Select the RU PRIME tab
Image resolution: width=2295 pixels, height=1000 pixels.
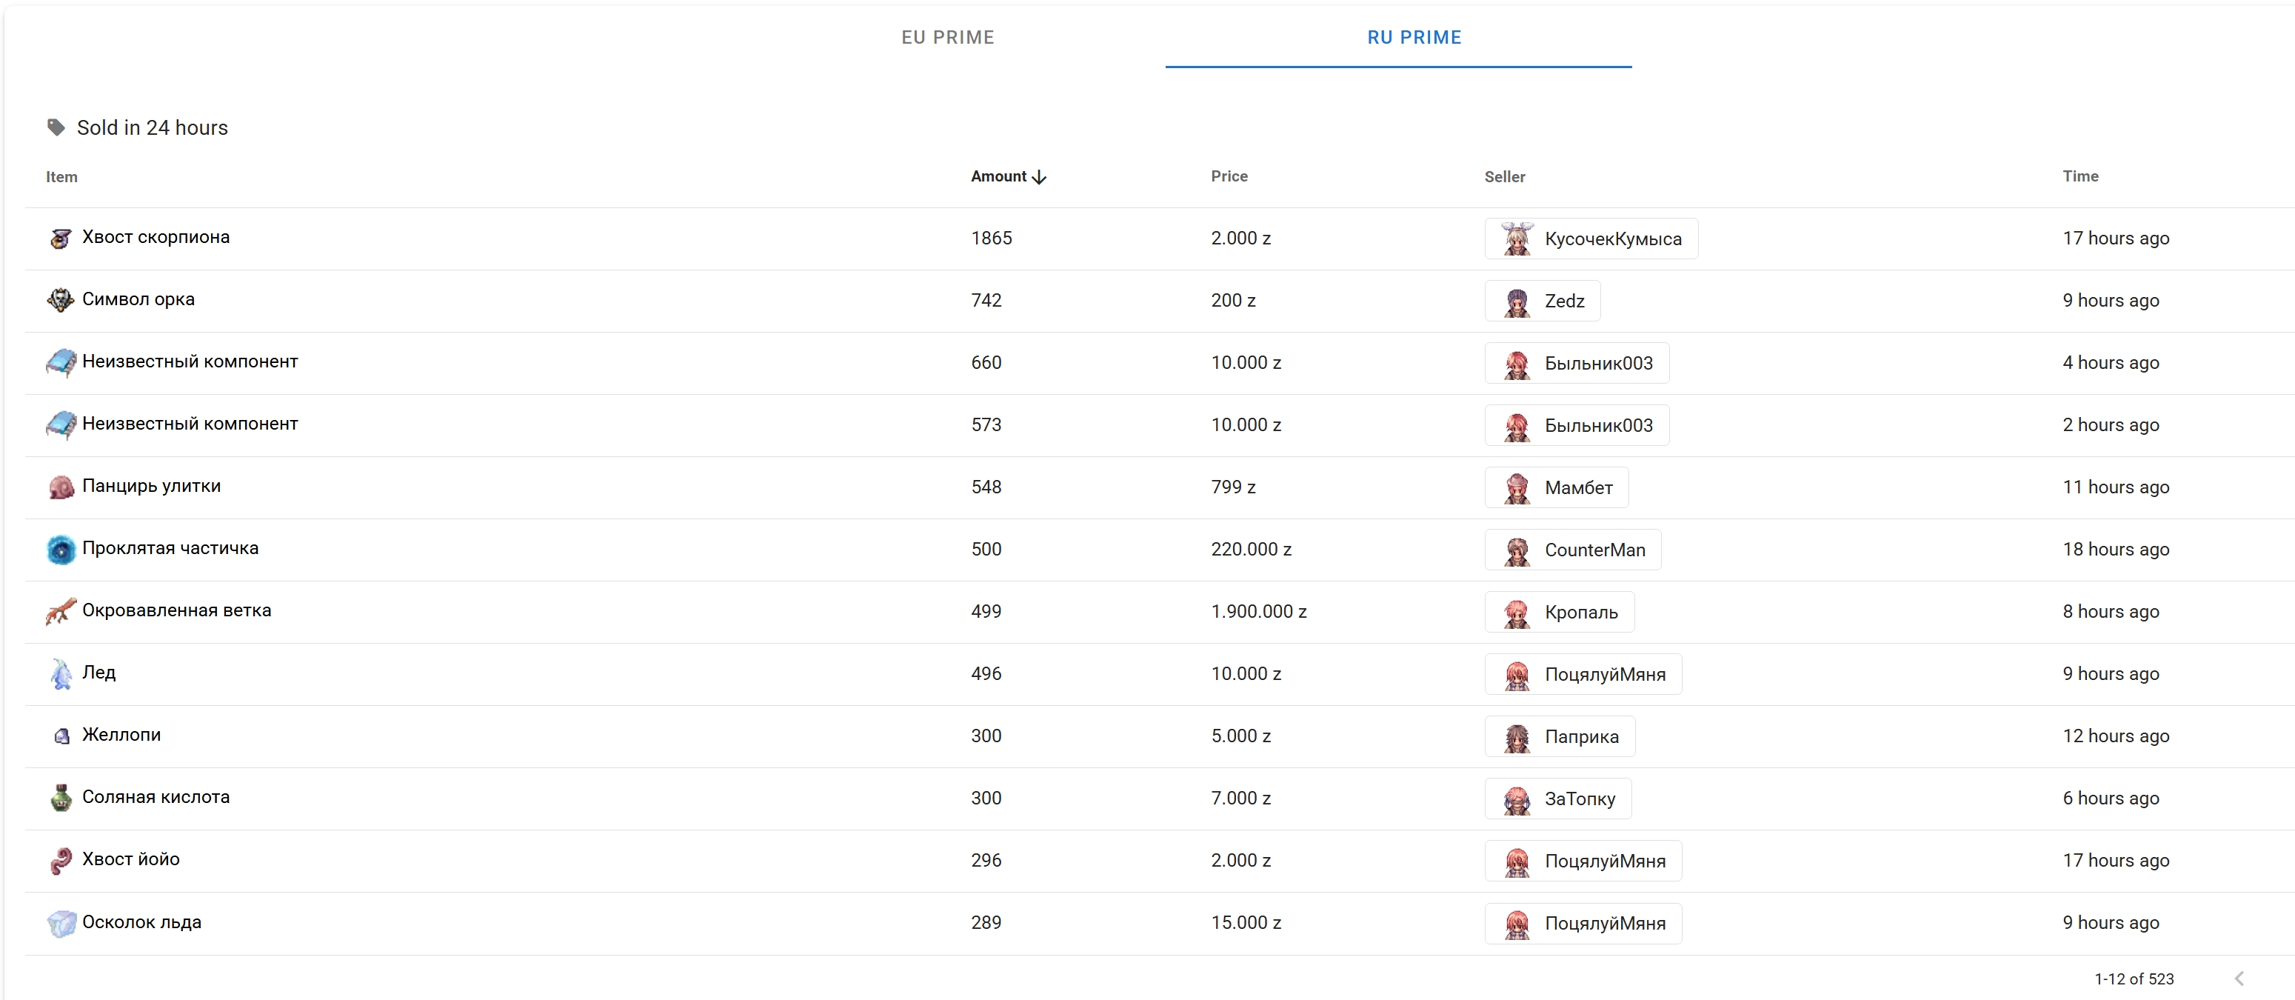(x=1414, y=38)
